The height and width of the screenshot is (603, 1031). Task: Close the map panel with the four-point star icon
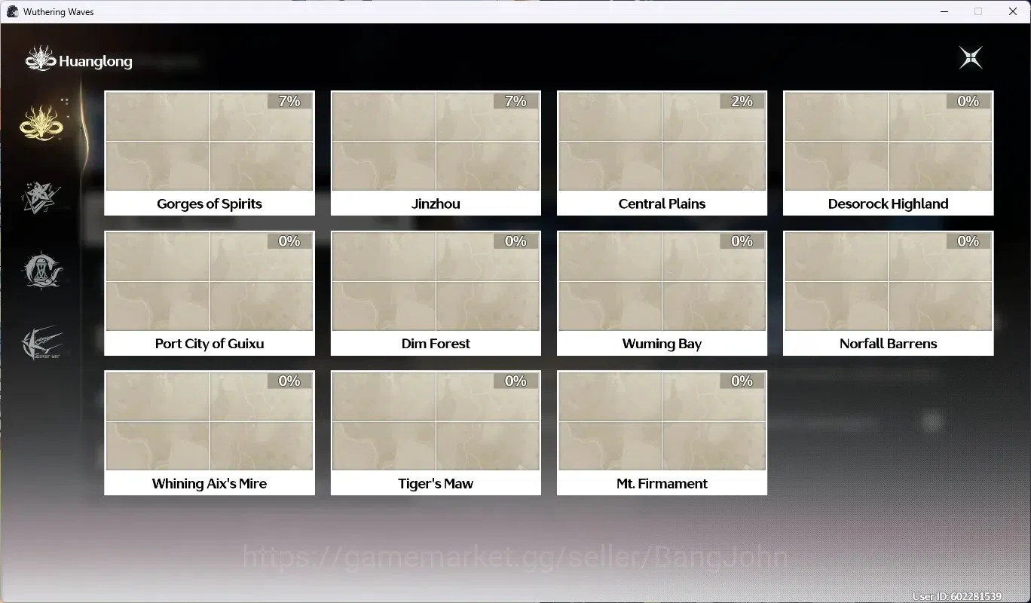(x=971, y=57)
